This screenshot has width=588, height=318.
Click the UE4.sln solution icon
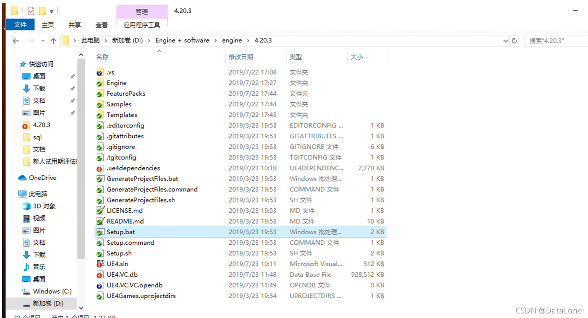pyautogui.click(x=100, y=264)
